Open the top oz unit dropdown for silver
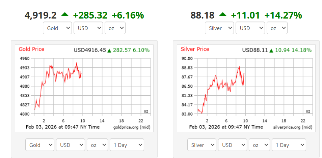322x158 pixels. [277, 28]
